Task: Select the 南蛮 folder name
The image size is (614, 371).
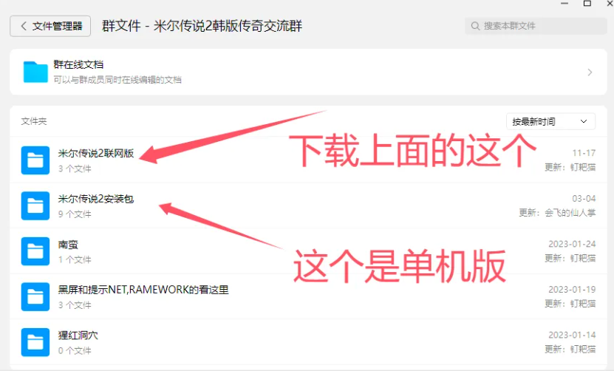Action: 68,245
